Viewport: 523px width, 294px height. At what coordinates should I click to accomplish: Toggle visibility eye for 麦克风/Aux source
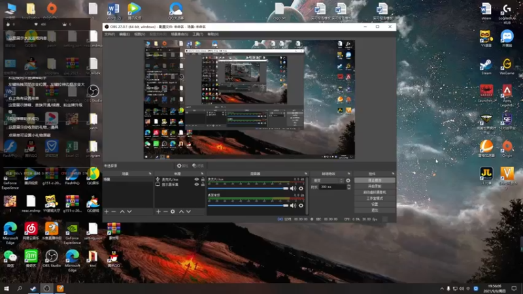(x=197, y=179)
